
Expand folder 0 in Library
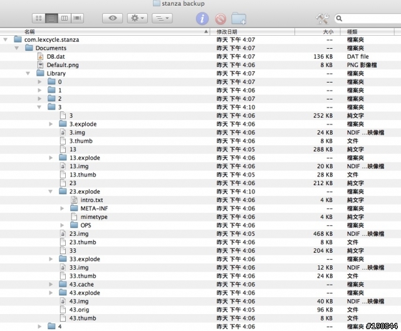(39, 82)
